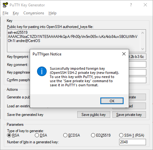Screen dimensions: 153x150
Task: Click the Key comment field
Action: [137, 64]
